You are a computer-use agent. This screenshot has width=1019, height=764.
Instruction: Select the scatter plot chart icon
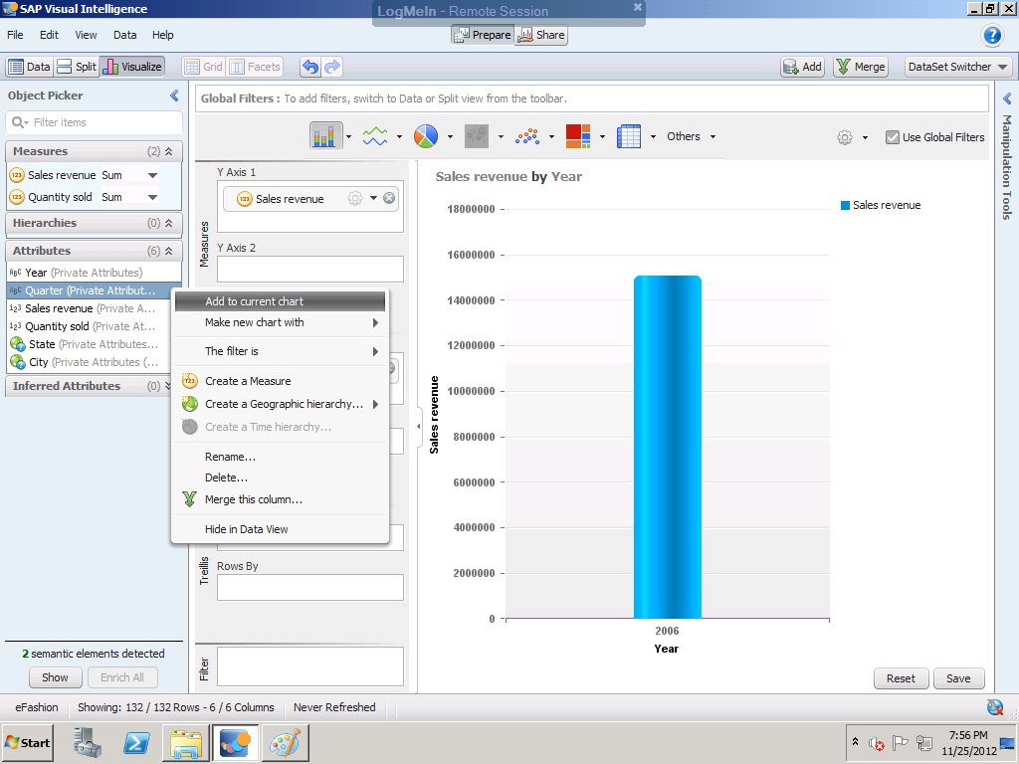pyautogui.click(x=527, y=136)
